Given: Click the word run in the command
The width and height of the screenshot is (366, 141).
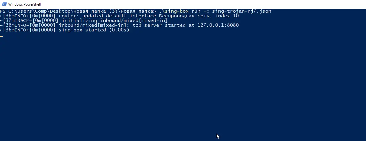Looking at the screenshot, I should tap(196, 11).
